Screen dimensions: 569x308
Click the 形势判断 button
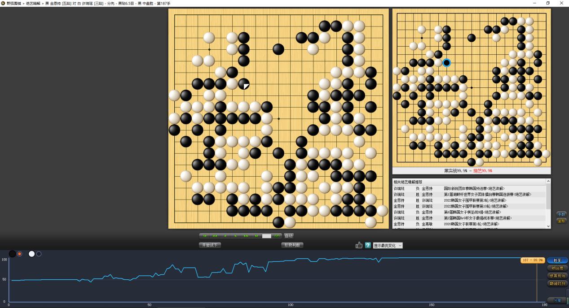click(292, 245)
